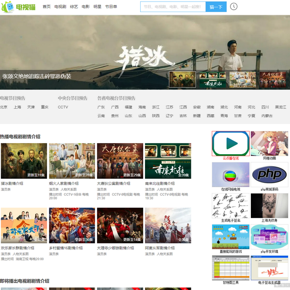Open the php商城源码 logo image
290x290 pixels.
[269, 174]
